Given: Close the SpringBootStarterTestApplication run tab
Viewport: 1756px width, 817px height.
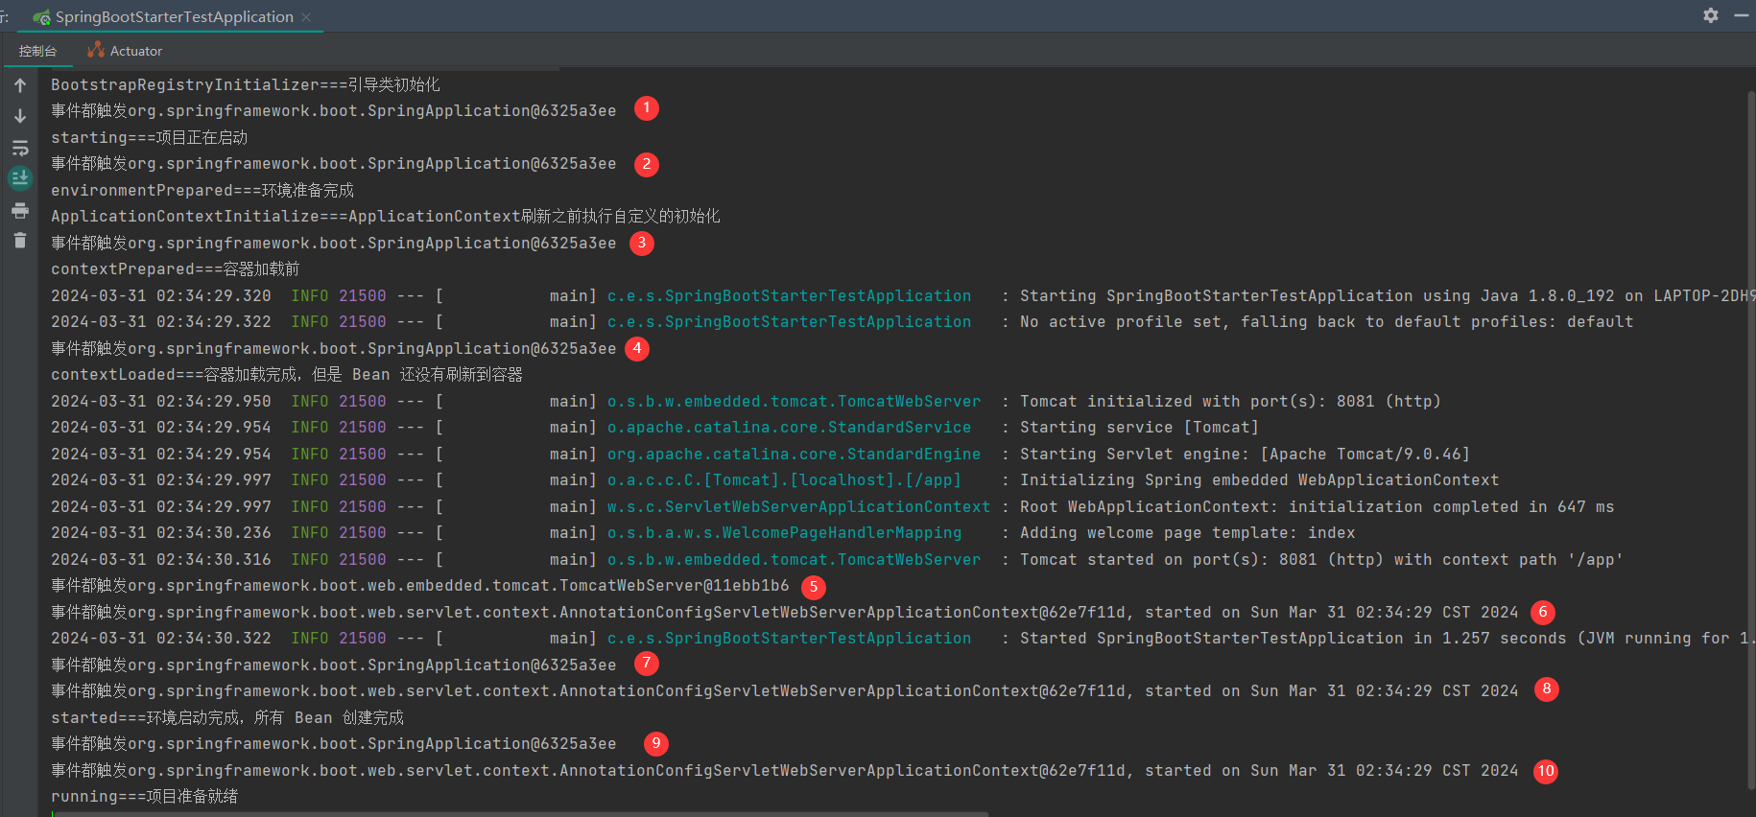Looking at the screenshot, I should tap(306, 17).
